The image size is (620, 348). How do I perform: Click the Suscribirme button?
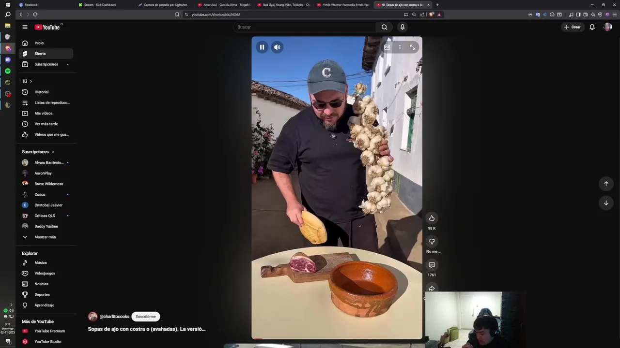(145, 317)
